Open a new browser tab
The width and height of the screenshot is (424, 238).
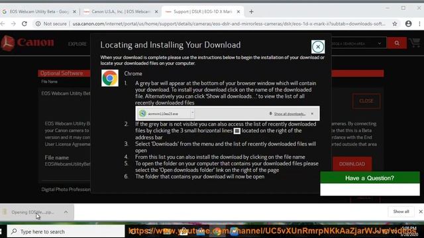[251, 12]
